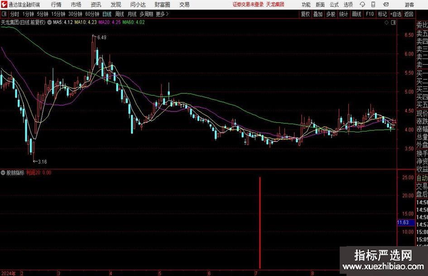This screenshot has width=428, height=276.
Task: Expand the 天龙集团 chart settings dropdown arrow
Action: point(49,22)
